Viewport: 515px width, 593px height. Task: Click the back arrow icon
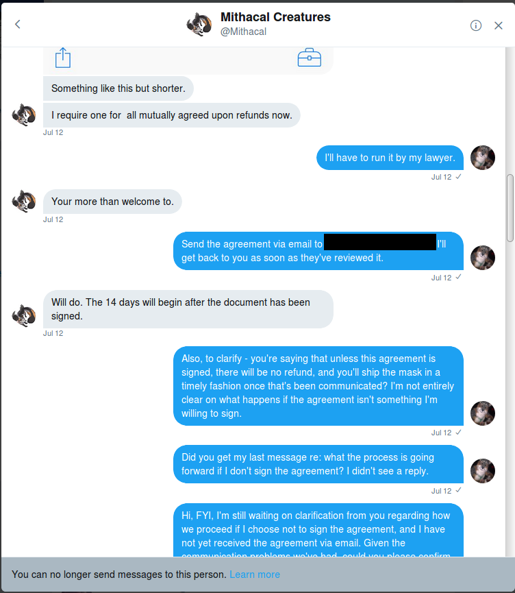tap(18, 25)
